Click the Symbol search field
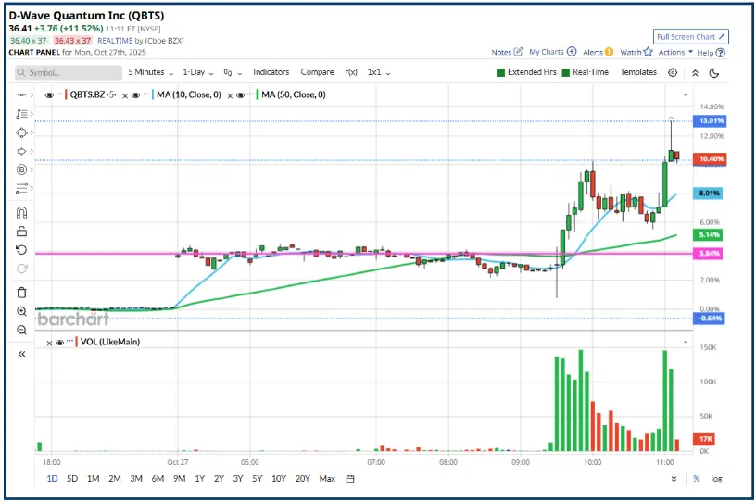Viewport: 756px width, 501px height. click(69, 72)
